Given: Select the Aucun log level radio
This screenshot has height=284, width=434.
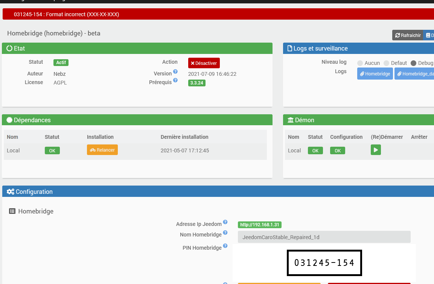Looking at the screenshot, I should (x=360, y=63).
